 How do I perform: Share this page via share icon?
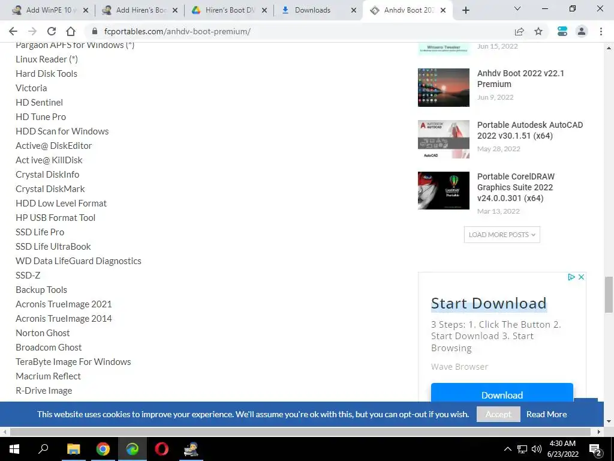click(x=519, y=31)
